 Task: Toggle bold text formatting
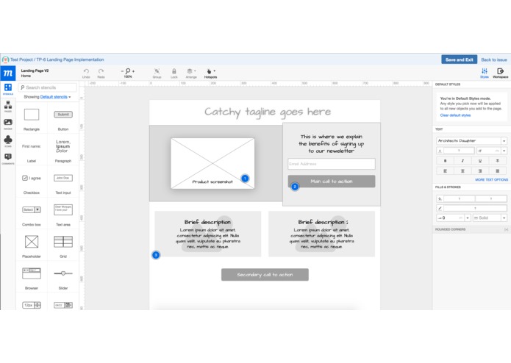445,161
